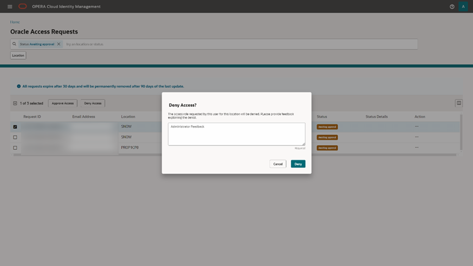The height and width of the screenshot is (266, 473).
Task: Confirm with the teal Deny button
Action: point(298,164)
